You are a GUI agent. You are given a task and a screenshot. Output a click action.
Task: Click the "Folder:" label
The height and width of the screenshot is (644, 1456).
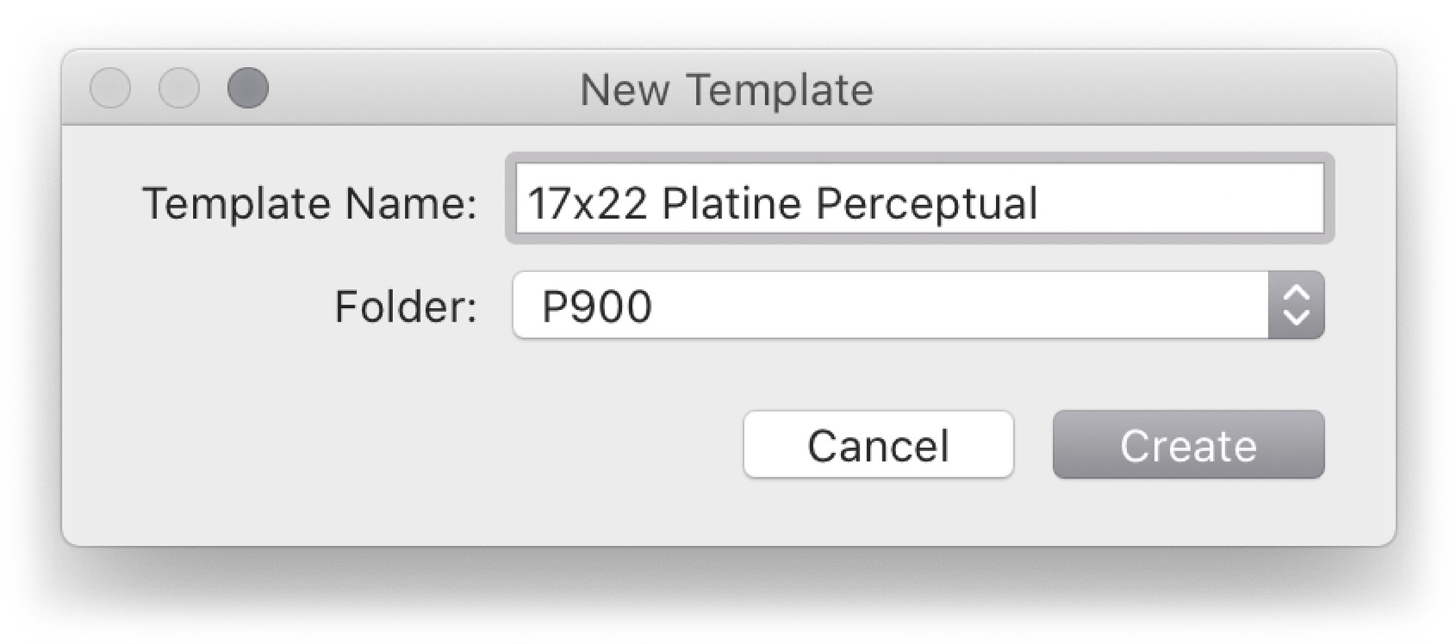coord(405,306)
